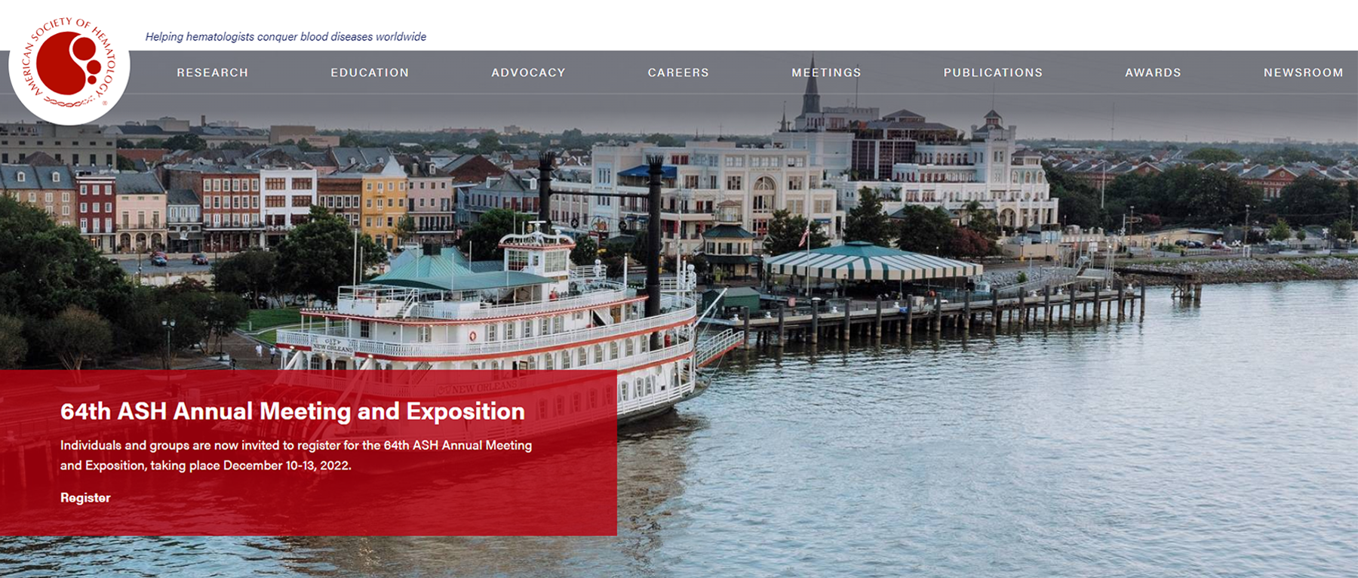Select Advocacy in the top navigation
The width and height of the screenshot is (1358, 578).
(528, 72)
